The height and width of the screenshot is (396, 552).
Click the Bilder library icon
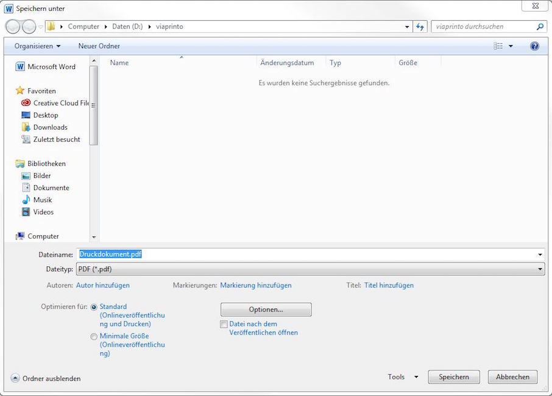(x=26, y=175)
